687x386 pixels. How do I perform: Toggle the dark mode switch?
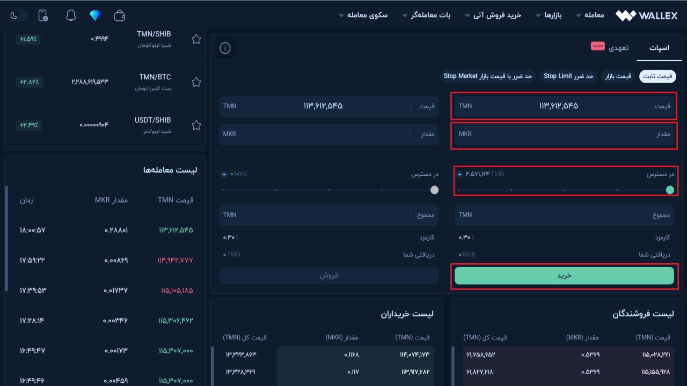coord(19,15)
